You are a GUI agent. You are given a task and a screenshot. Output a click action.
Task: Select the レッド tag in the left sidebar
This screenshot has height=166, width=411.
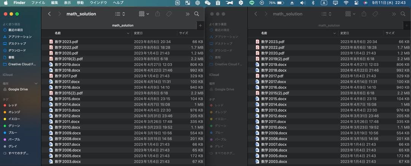pyautogui.click(x=13, y=105)
